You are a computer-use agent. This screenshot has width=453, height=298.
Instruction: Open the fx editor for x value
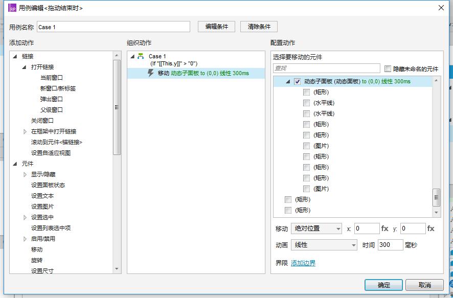[x=385, y=228]
